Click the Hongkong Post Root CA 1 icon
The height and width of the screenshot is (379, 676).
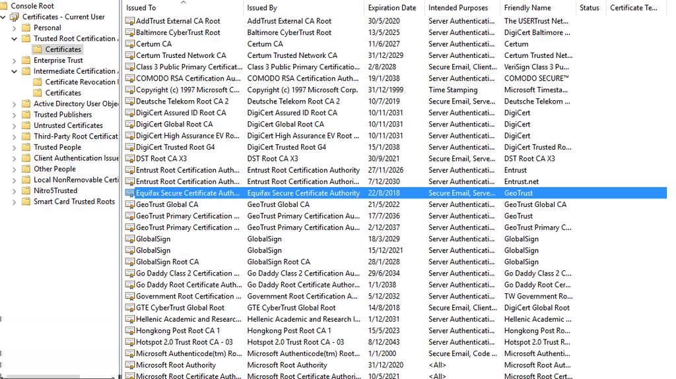pyautogui.click(x=130, y=331)
